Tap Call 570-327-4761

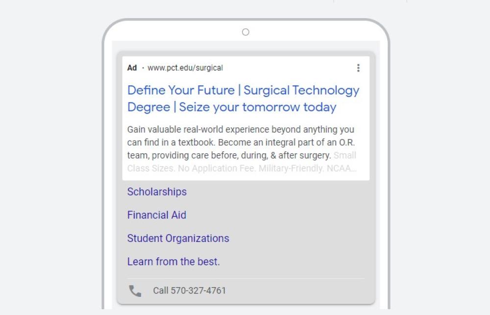tap(189, 291)
